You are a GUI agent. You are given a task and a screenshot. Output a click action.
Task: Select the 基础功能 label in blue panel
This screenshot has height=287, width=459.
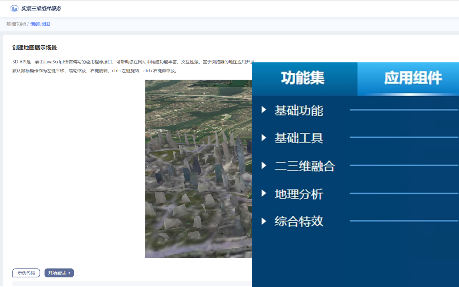pyautogui.click(x=299, y=110)
